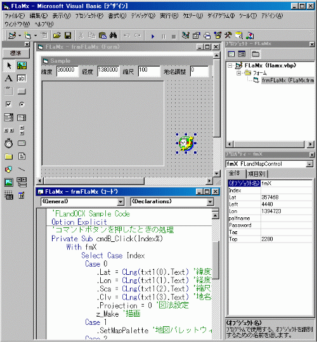Select the CommandButton tool
Viewport: 317px width, 342px height.
click(22, 91)
